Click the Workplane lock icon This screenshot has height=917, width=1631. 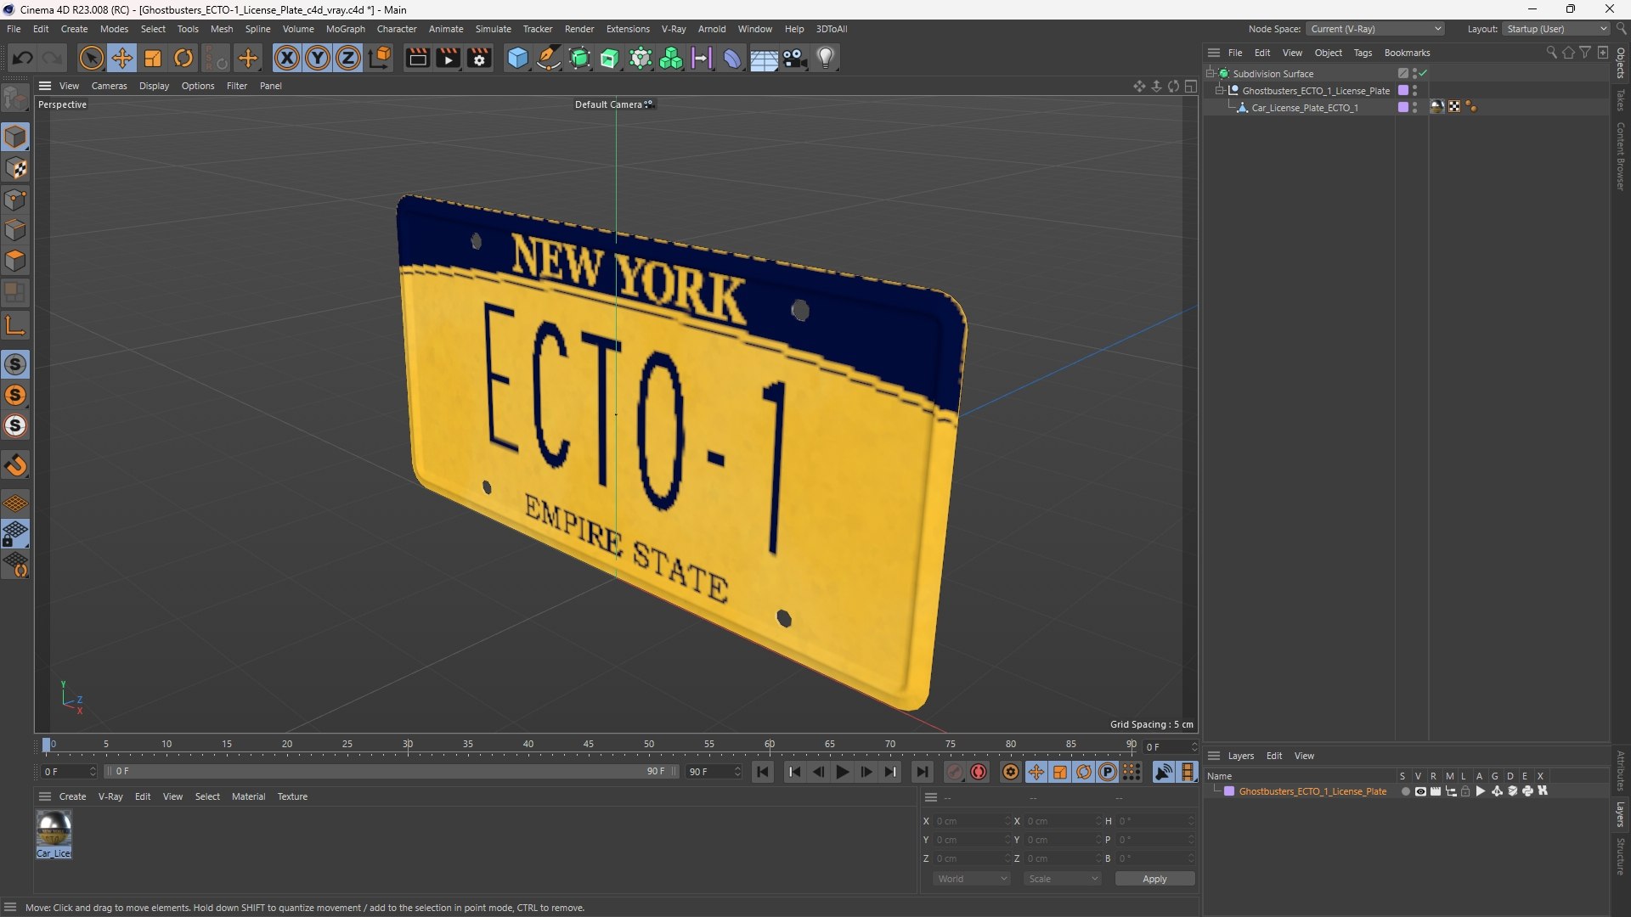[x=15, y=534]
